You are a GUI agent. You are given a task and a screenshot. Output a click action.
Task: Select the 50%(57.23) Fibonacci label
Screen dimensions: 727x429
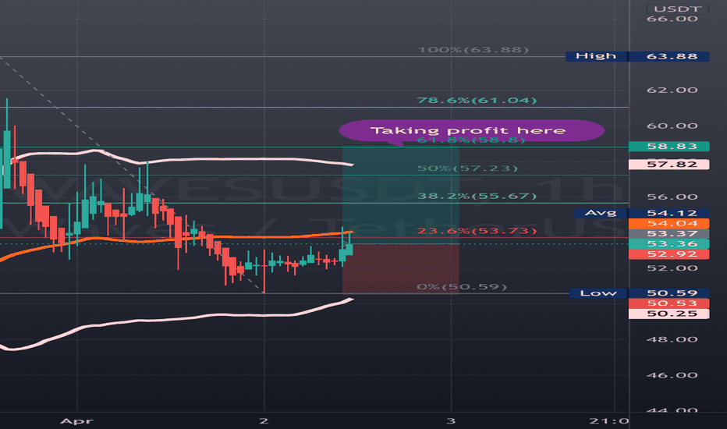point(467,168)
